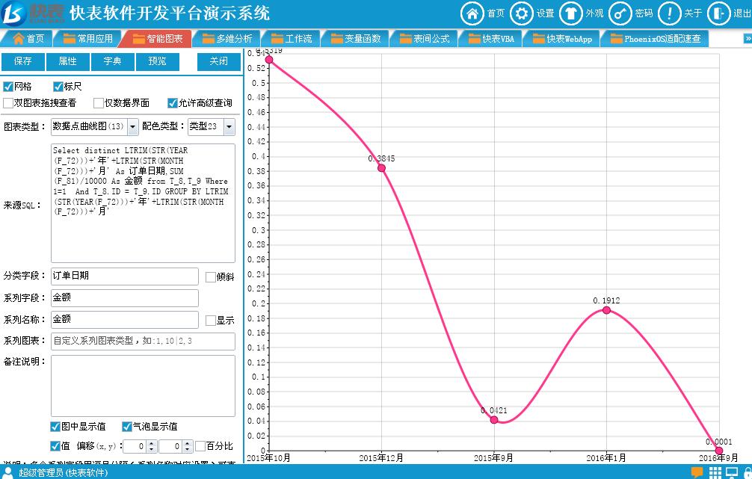Click the 2016年1月 axis label
The height and width of the screenshot is (479, 752).
[606, 458]
